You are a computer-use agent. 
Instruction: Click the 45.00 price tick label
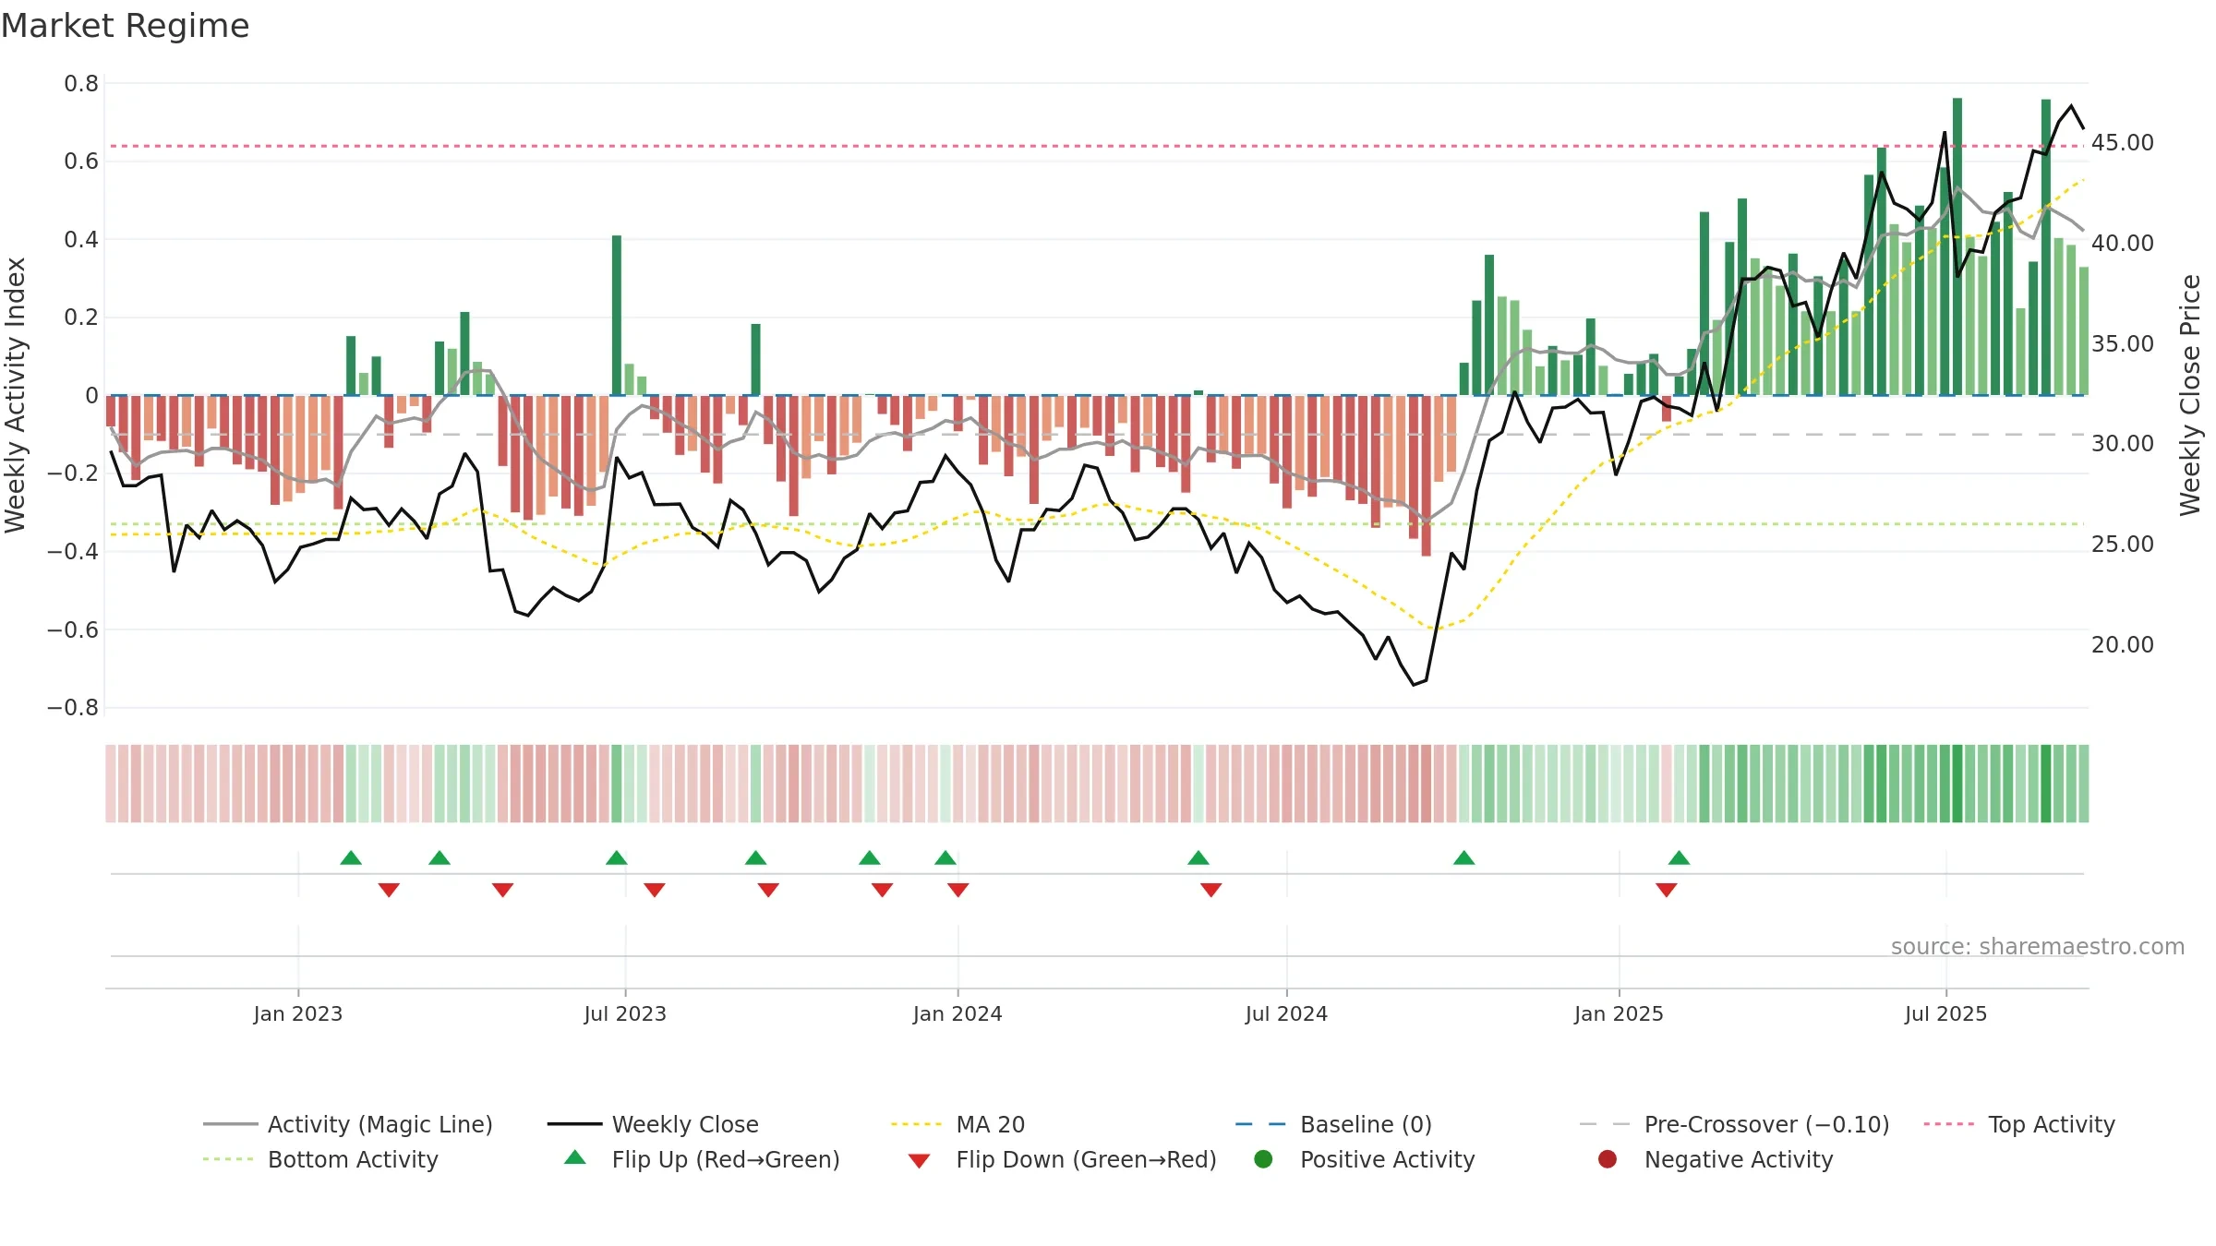pos(2123,143)
